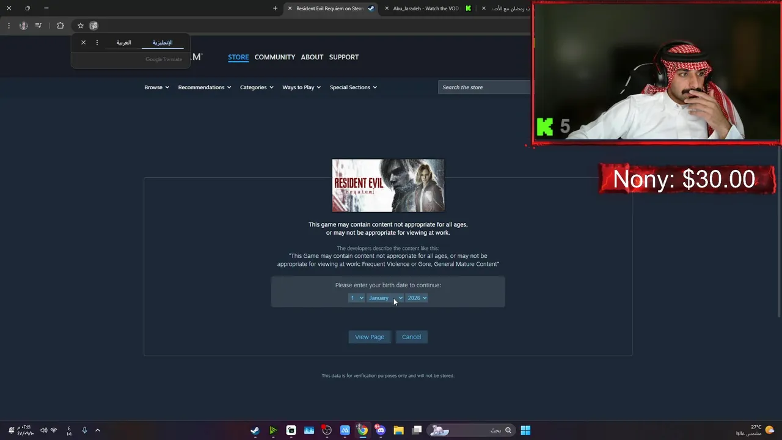Select the Arabic العربية translate tab
Screen dimensions: 782x440
coord(123,43)
